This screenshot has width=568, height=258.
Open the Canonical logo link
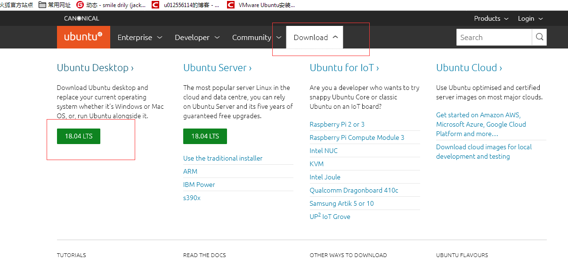[81, 18]
